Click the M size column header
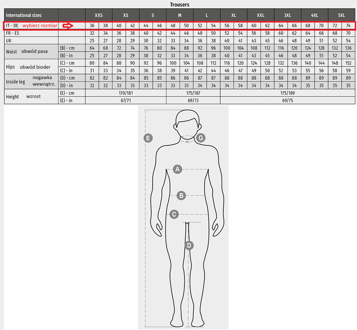Viewport: 357px width, 330px height. 180,15
